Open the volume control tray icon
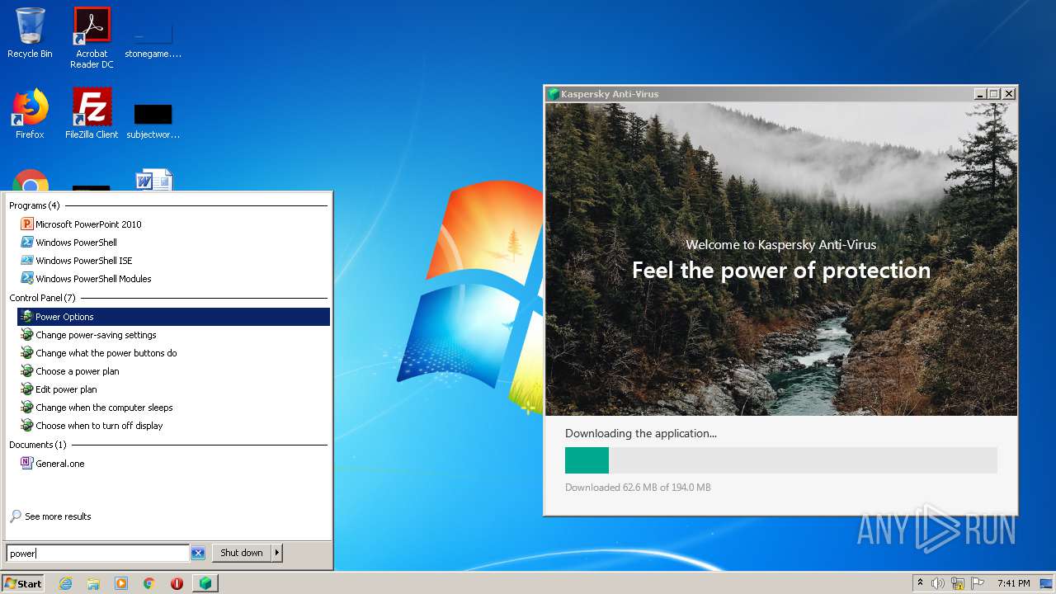 (x=938, y=583)
